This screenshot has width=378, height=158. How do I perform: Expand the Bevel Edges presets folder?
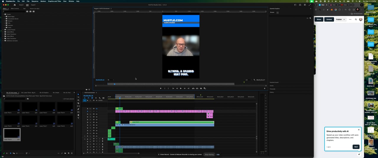click(4, 17)
